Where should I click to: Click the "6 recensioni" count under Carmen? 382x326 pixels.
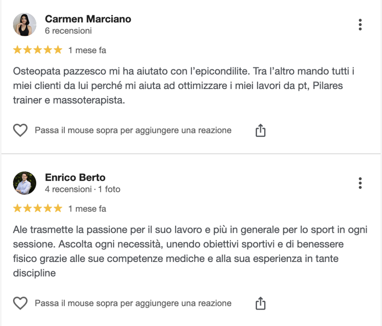point(68,31)
